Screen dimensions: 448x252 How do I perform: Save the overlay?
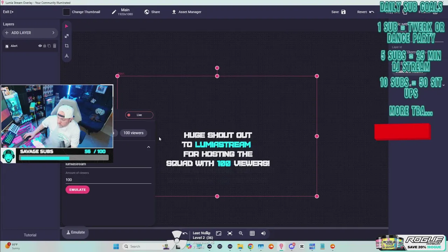pyautogui.click(x=338, y=12)
